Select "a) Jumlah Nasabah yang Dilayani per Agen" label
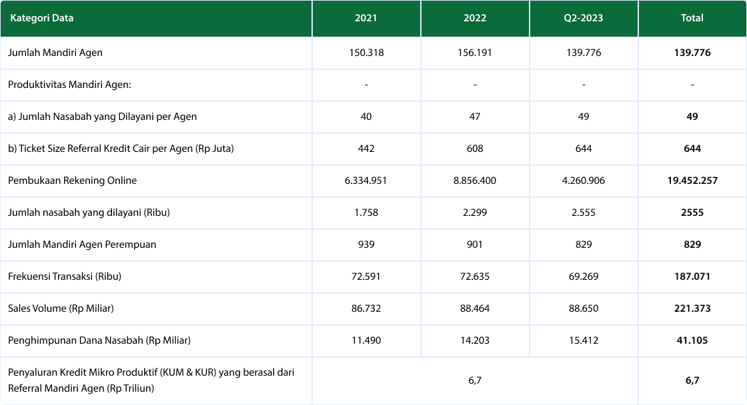The height and width of the screenshot is (405, 747). [x=103, y=117]
